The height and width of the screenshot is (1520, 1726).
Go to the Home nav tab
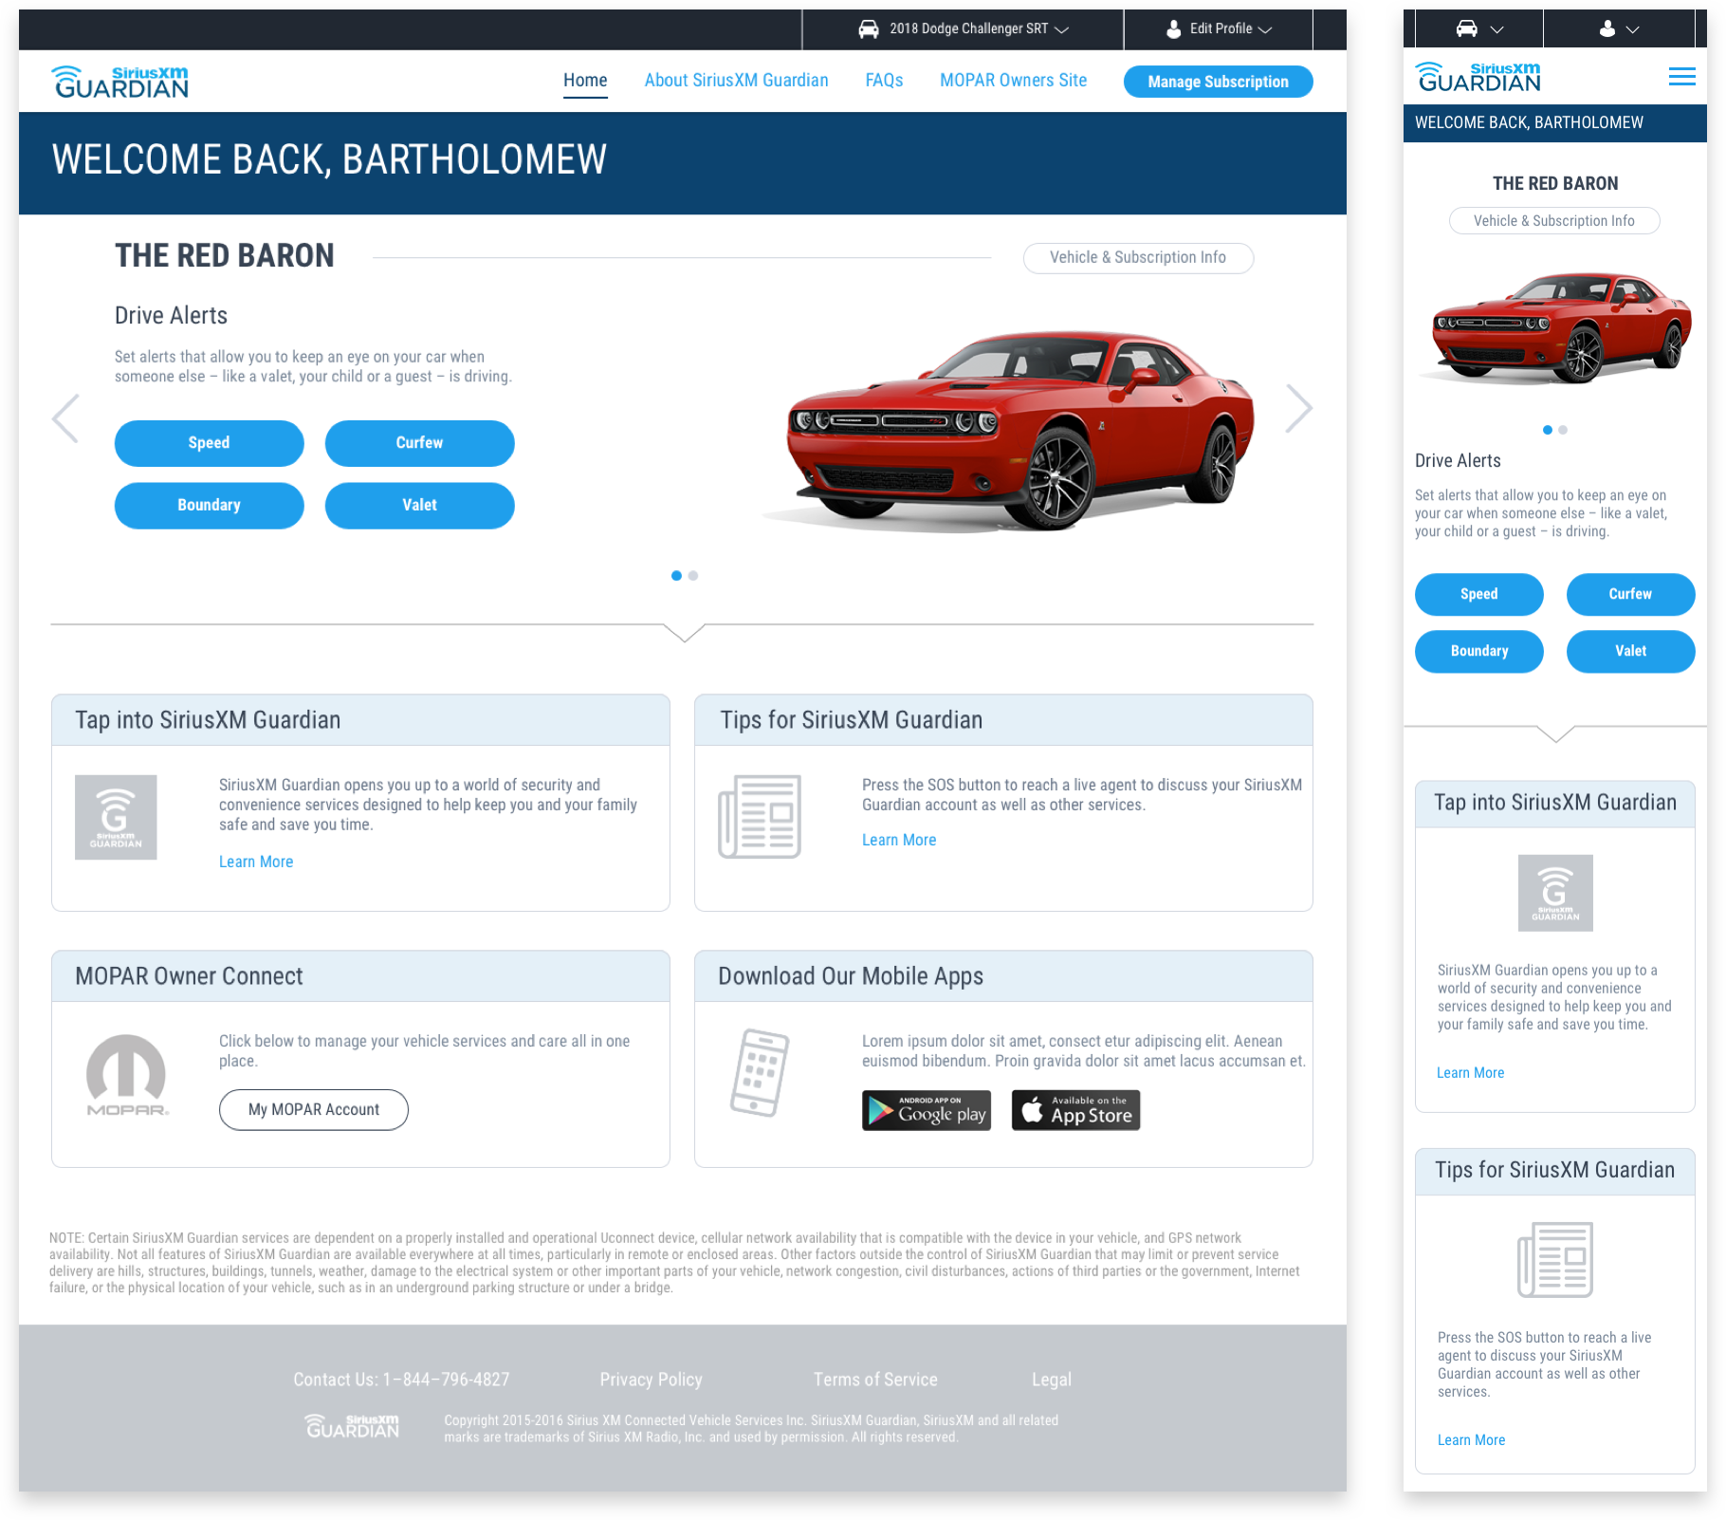585,81
